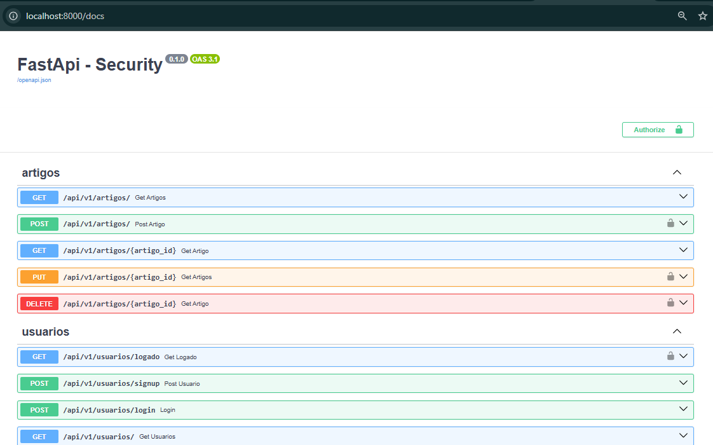The height and width of the screenshot is (445, 713).
Task: Click the 0.1.0 version badge
Action: coord(177,59)
